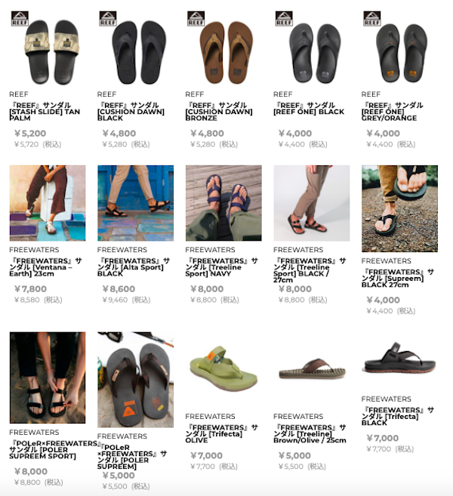Open the Reef One Grey/Orange product title
This screenshot has width=453, height=496.
pyautogui.click(x=393, y=112)
